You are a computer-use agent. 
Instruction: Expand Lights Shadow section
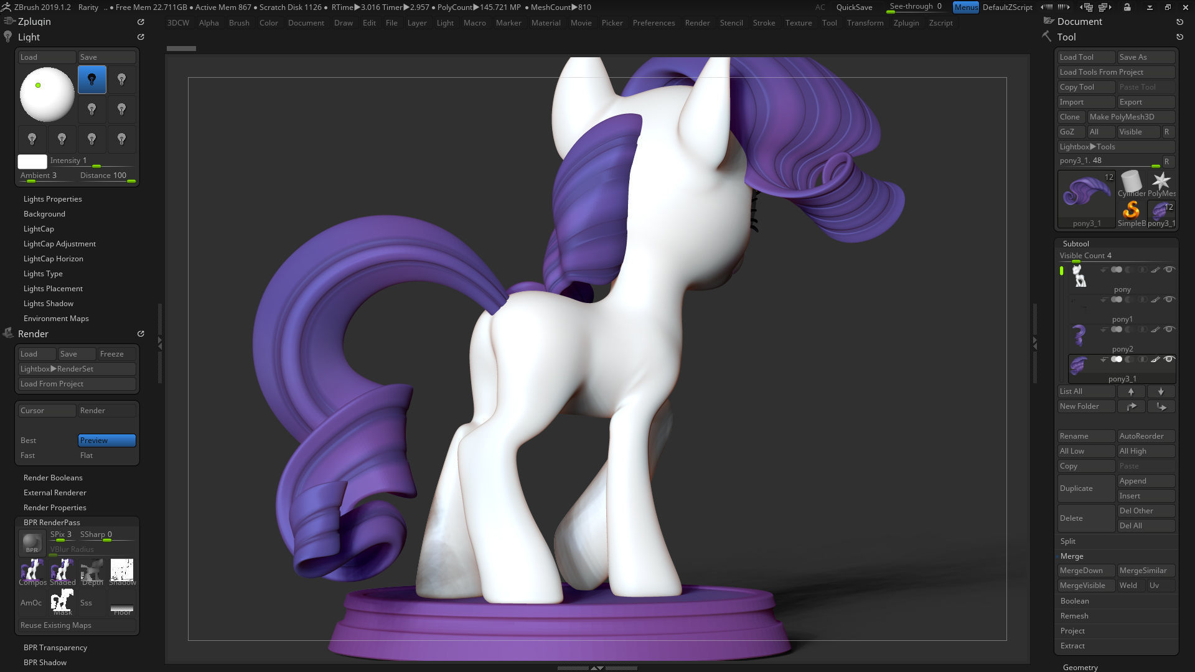49,304
